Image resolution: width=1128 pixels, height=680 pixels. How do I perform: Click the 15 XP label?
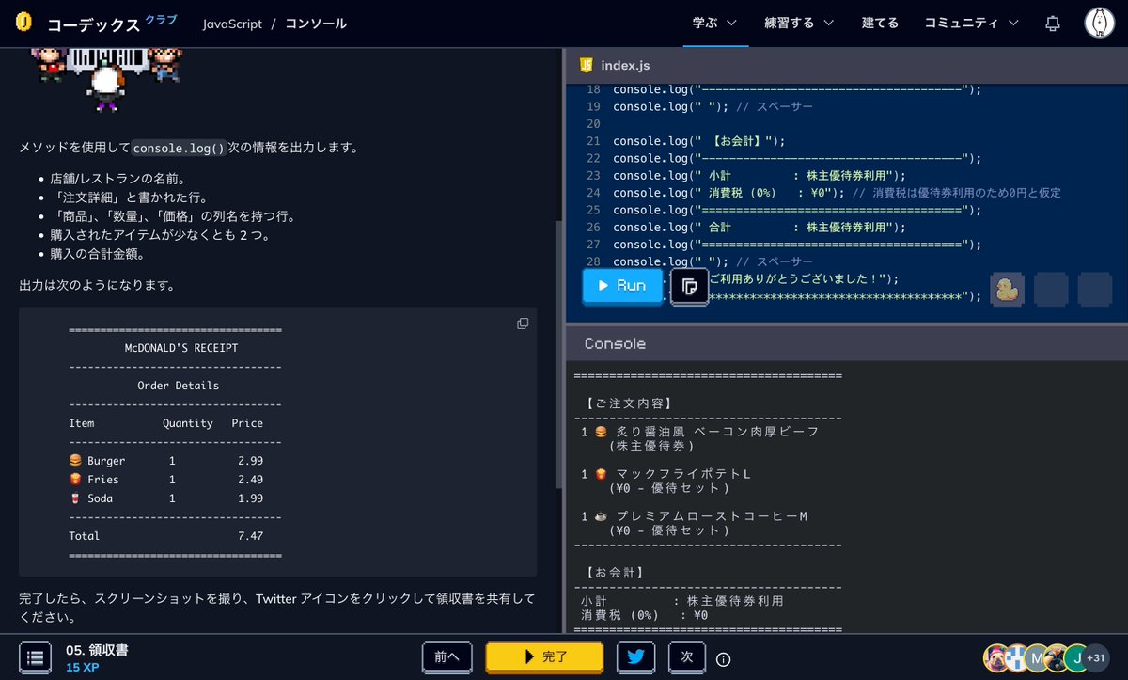click(83, 668)
